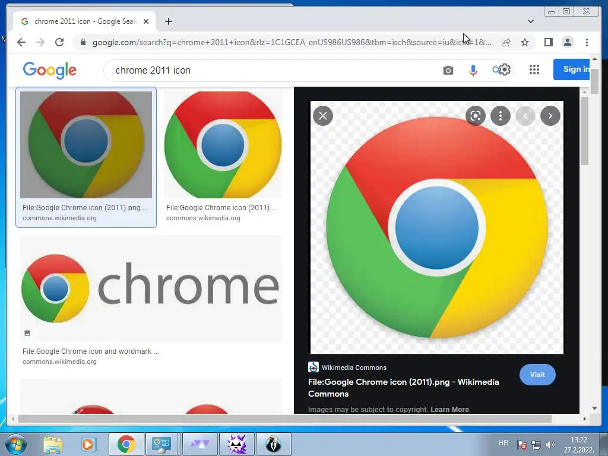Select the chrome 2011 icon tab

tap(84, 21)
